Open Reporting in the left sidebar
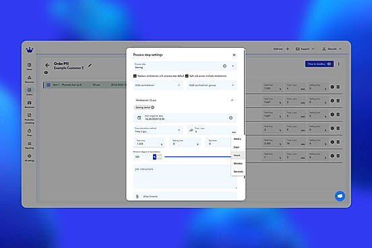The image size is (372, 248). click(x=30, y=145)
